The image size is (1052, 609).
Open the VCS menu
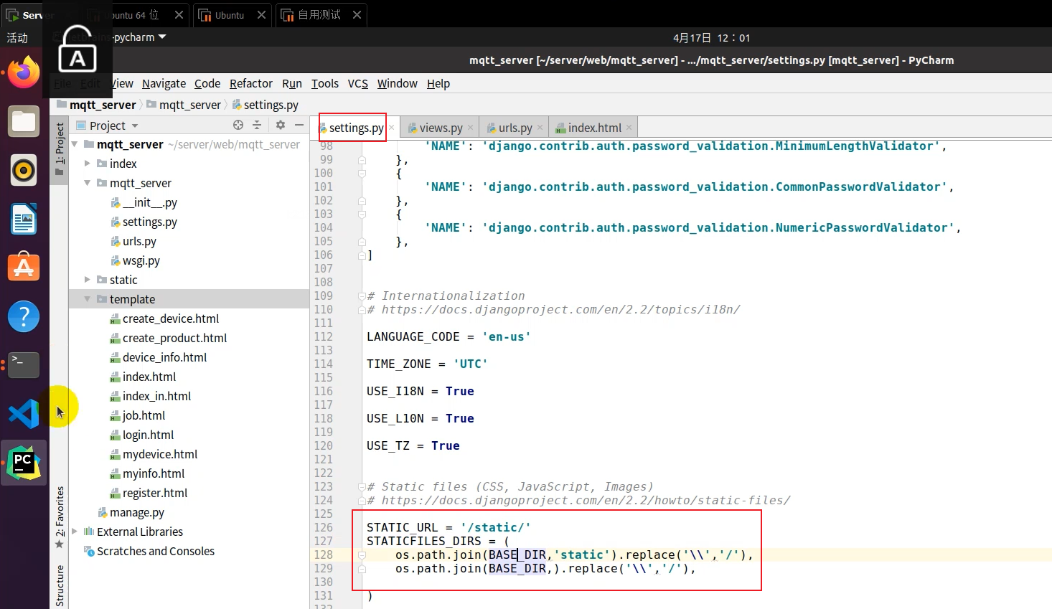358,83
